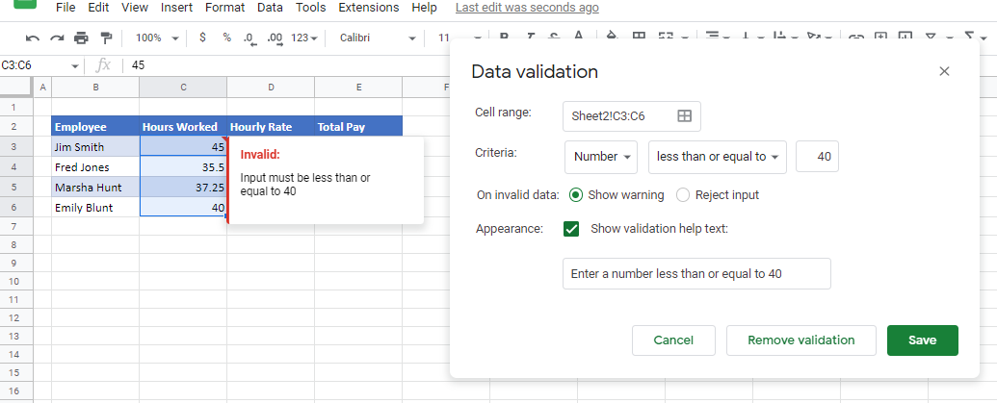This screenshot has height=403, width=997.
Task: Open the Edit menu
Action: coord(98,8)
